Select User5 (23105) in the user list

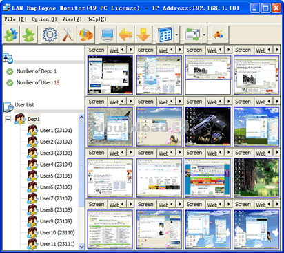coord(56,176)
